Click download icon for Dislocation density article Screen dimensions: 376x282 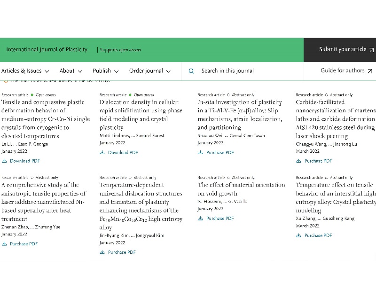tap(102, 152)
